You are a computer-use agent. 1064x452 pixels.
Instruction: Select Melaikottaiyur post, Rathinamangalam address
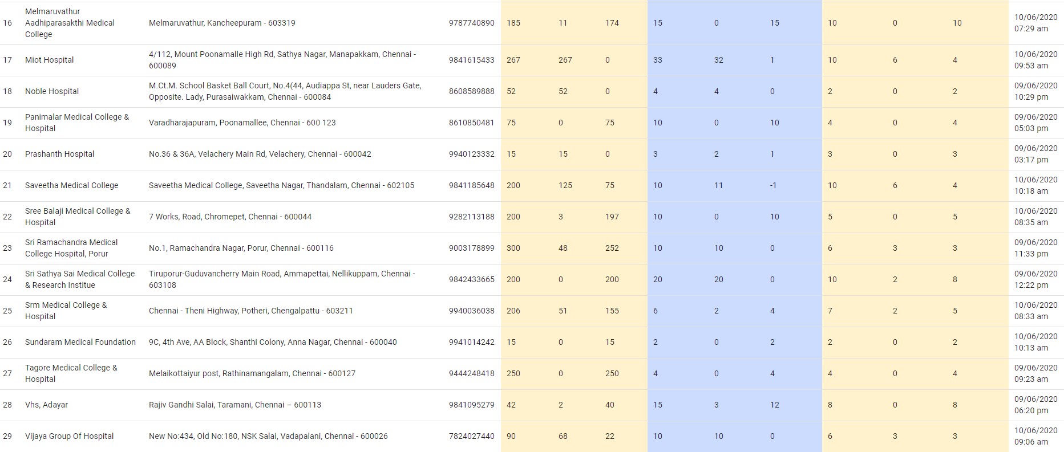(x=252, y=373)
